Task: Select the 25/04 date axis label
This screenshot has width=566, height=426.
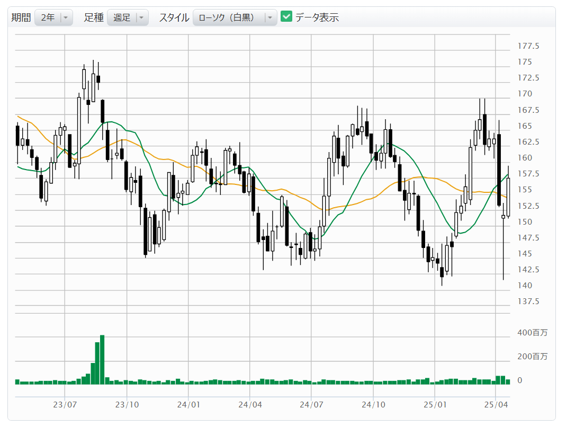Action: coord(496,405)
